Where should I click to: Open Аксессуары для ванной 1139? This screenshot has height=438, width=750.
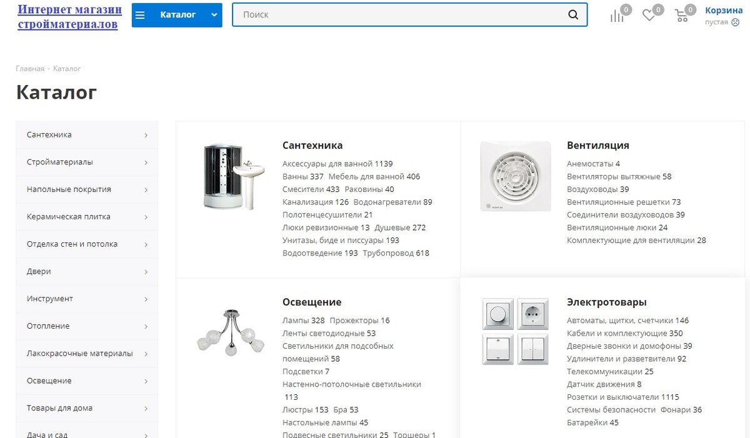pos(337,164)
